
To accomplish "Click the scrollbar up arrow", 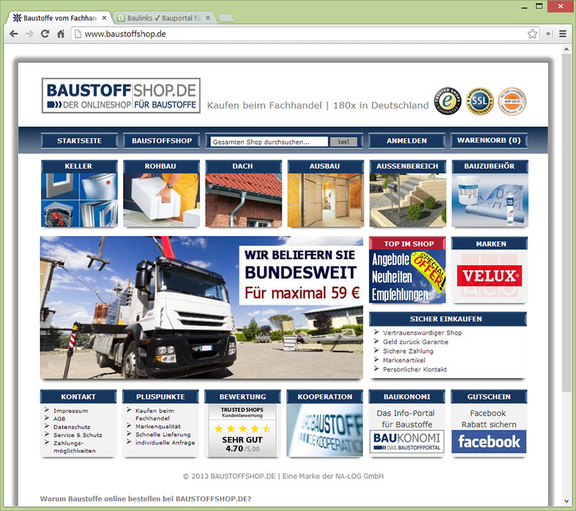I will point(566,49).
